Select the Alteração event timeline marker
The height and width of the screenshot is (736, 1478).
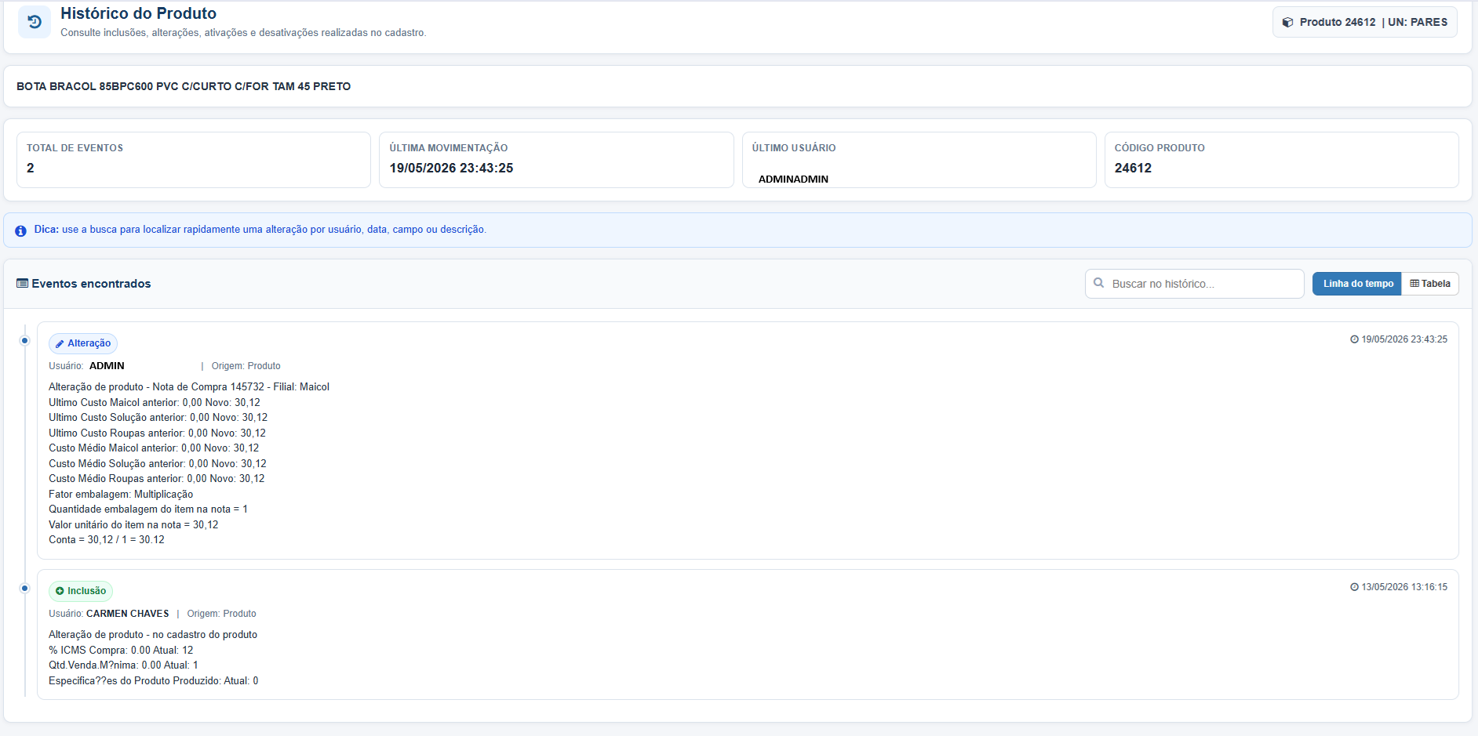click(24, 340)
